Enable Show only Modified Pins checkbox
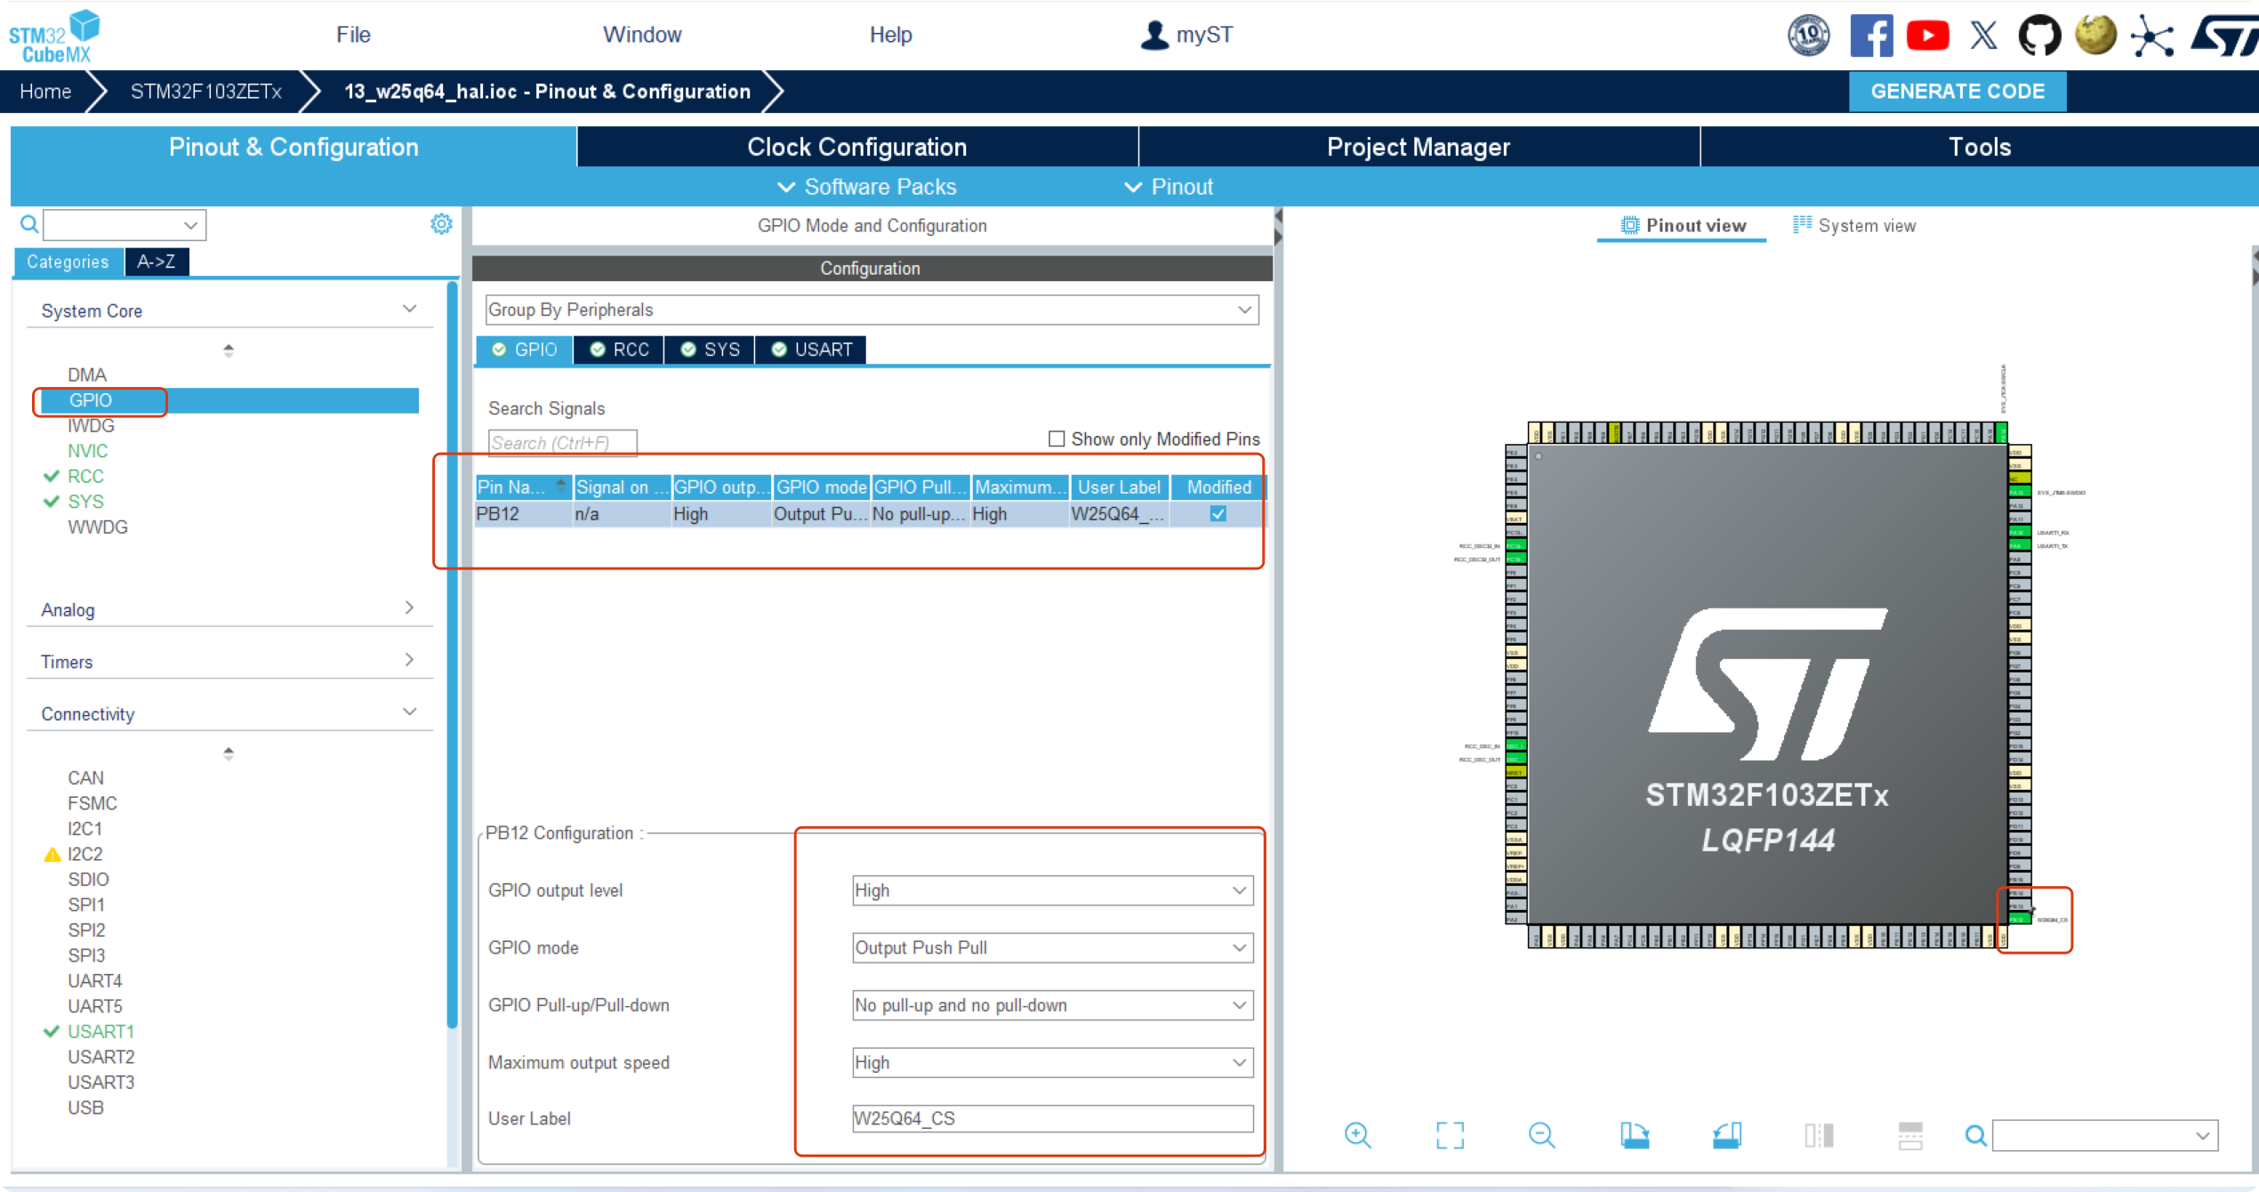The width and height of the screenshot is (2259, 1192). [x=1056, y=439]
